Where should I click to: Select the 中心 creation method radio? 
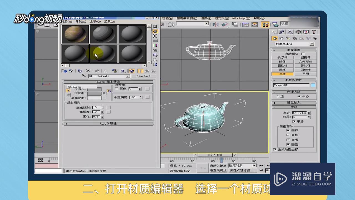point(299,97)
